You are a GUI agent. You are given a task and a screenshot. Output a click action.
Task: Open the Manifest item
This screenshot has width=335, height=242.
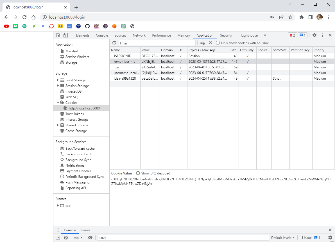pyautogui.click(x=72, y=51)
